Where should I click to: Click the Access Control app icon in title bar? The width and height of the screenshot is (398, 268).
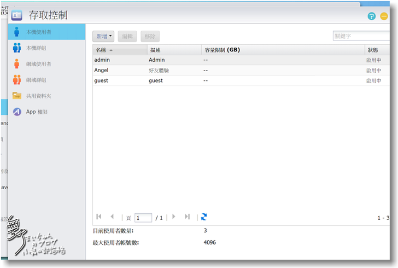coord(17,15)
